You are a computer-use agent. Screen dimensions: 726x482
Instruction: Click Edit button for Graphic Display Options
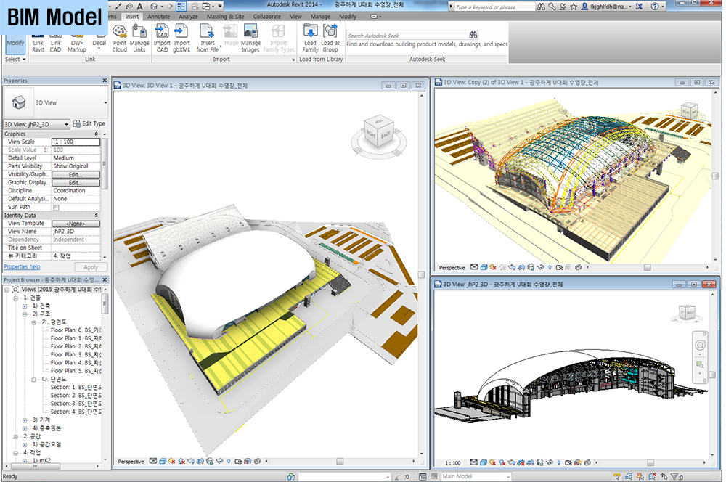(76, 183)
